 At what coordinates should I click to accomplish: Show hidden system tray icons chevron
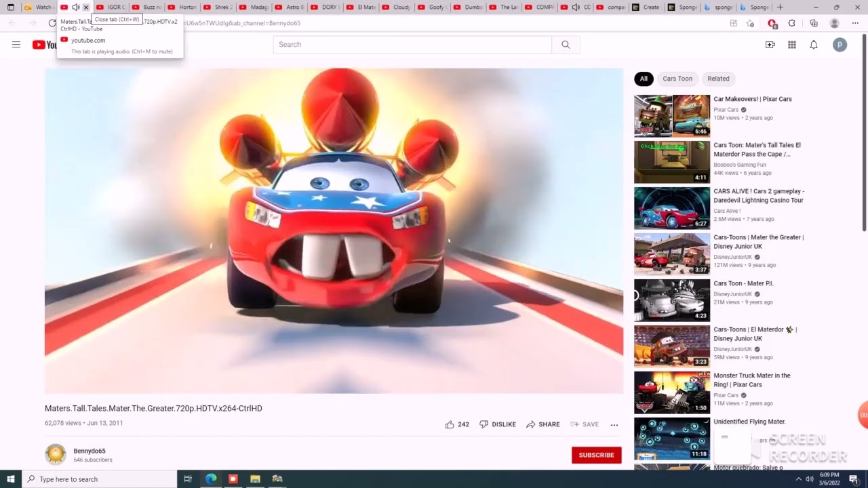point(799,479)
